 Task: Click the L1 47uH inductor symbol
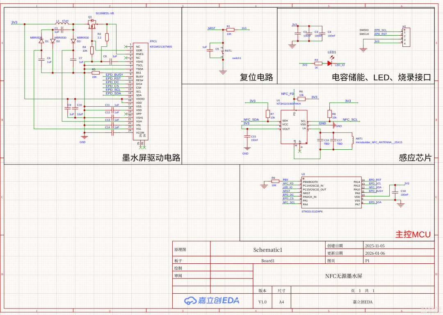(x=62, y=24)
